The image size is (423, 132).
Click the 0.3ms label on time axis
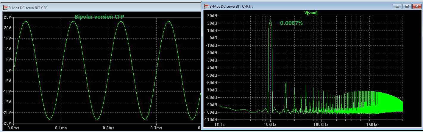tap(156, 128)
